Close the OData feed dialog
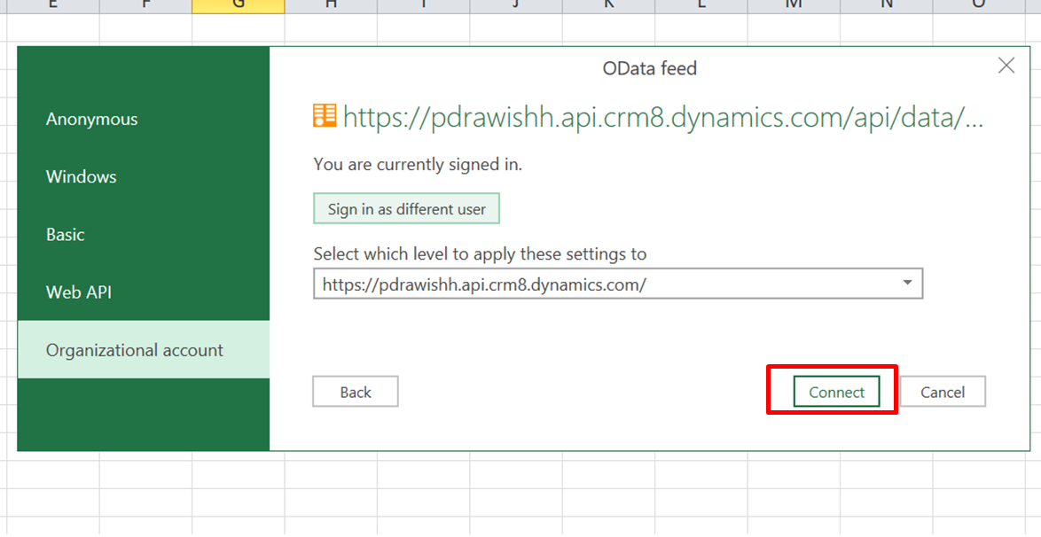 tap(1006, 66)
